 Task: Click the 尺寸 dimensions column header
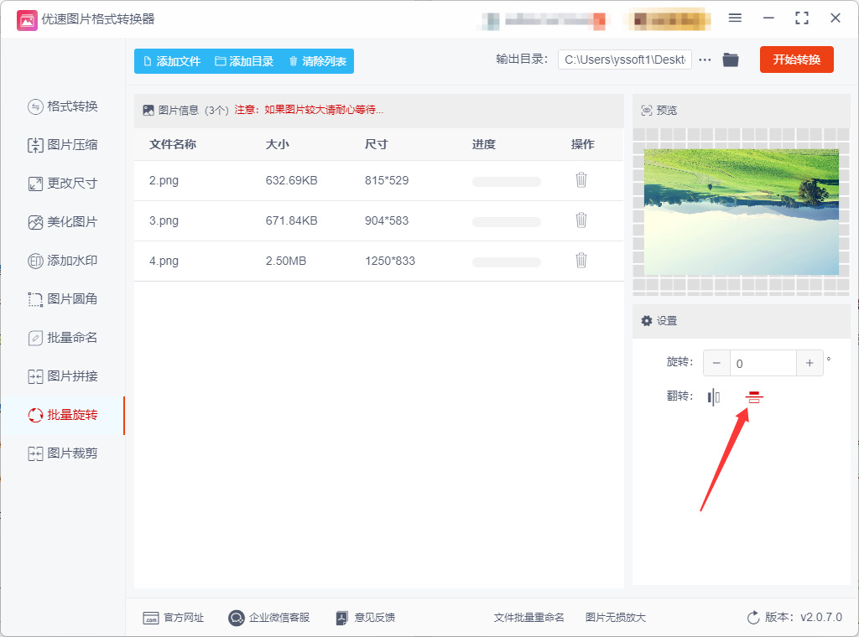(x=377, y=144)
